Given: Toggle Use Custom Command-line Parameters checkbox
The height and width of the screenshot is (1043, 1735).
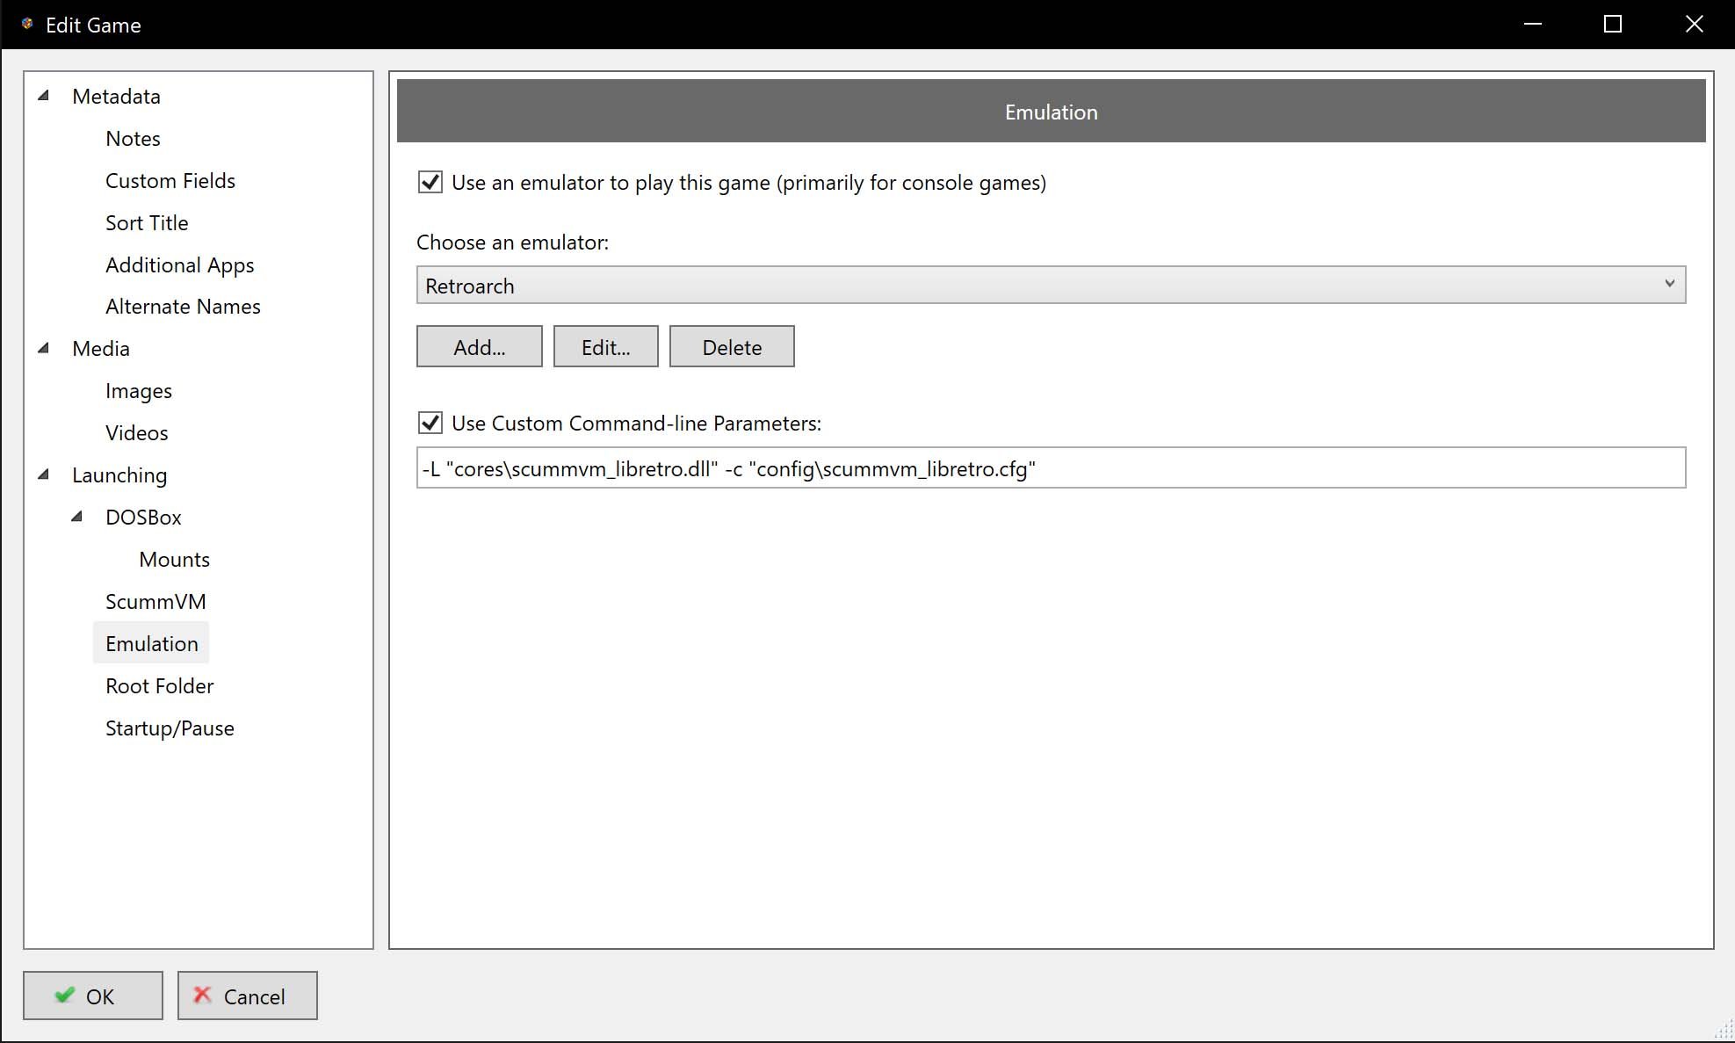Looking at the screenshot, I should point(430,423).
